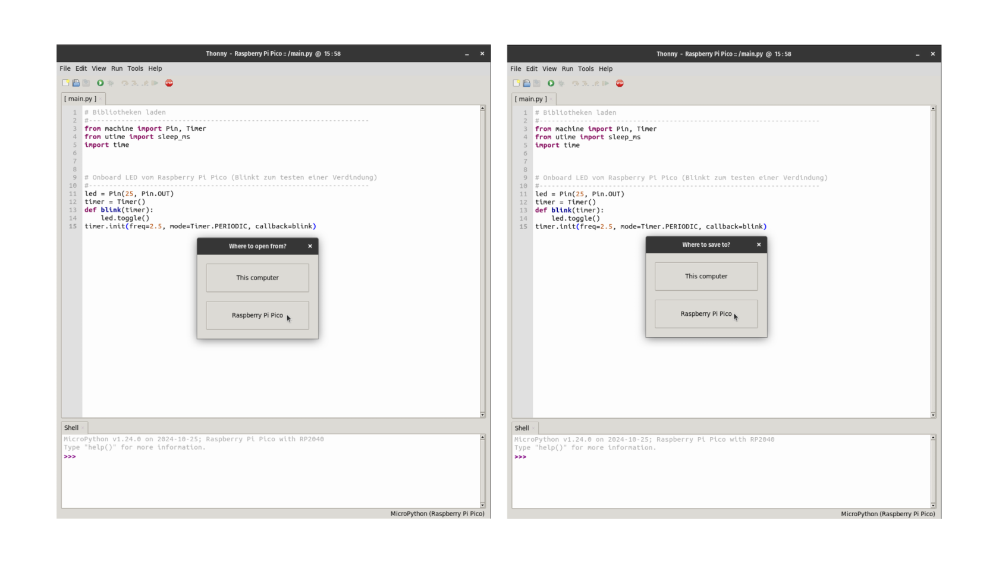Image resolution: width=999 pixels, height=562 pixels.
Task: Click Step over icon in left Thonny window
Action: (125, 83)
